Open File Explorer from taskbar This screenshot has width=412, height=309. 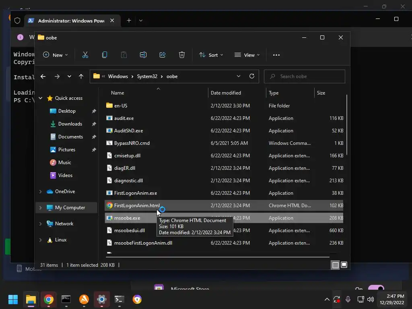coord(31,299)
